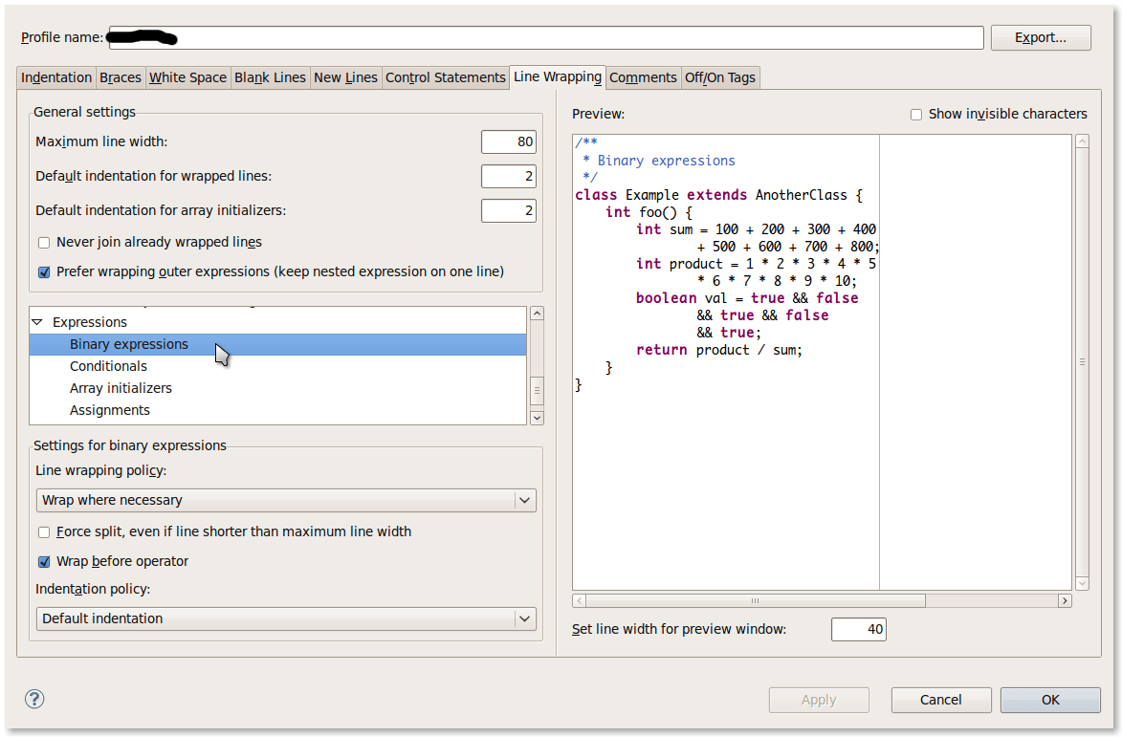The image size is (1122, 737).
Task: Click the tree list scroll-down arrow
Action: [537, 418]
